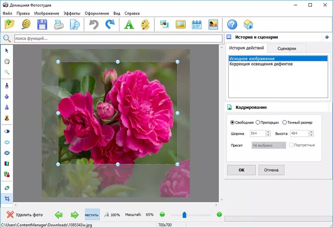Viewport: 333px width, 228px height.
Task: Click the zoom scale slider handle
Action: point(184,215)
